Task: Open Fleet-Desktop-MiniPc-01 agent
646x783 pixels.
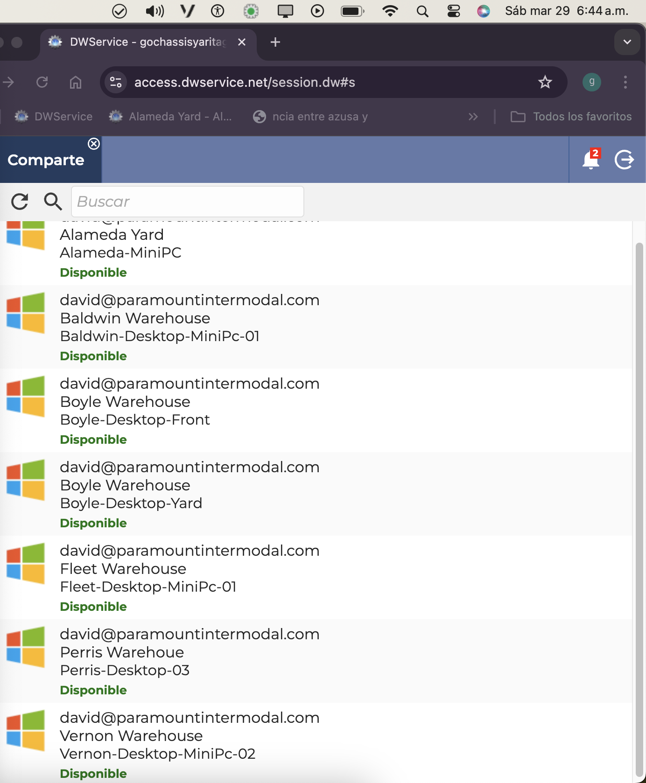Action: pyautogui.click(x=316, y=577)
